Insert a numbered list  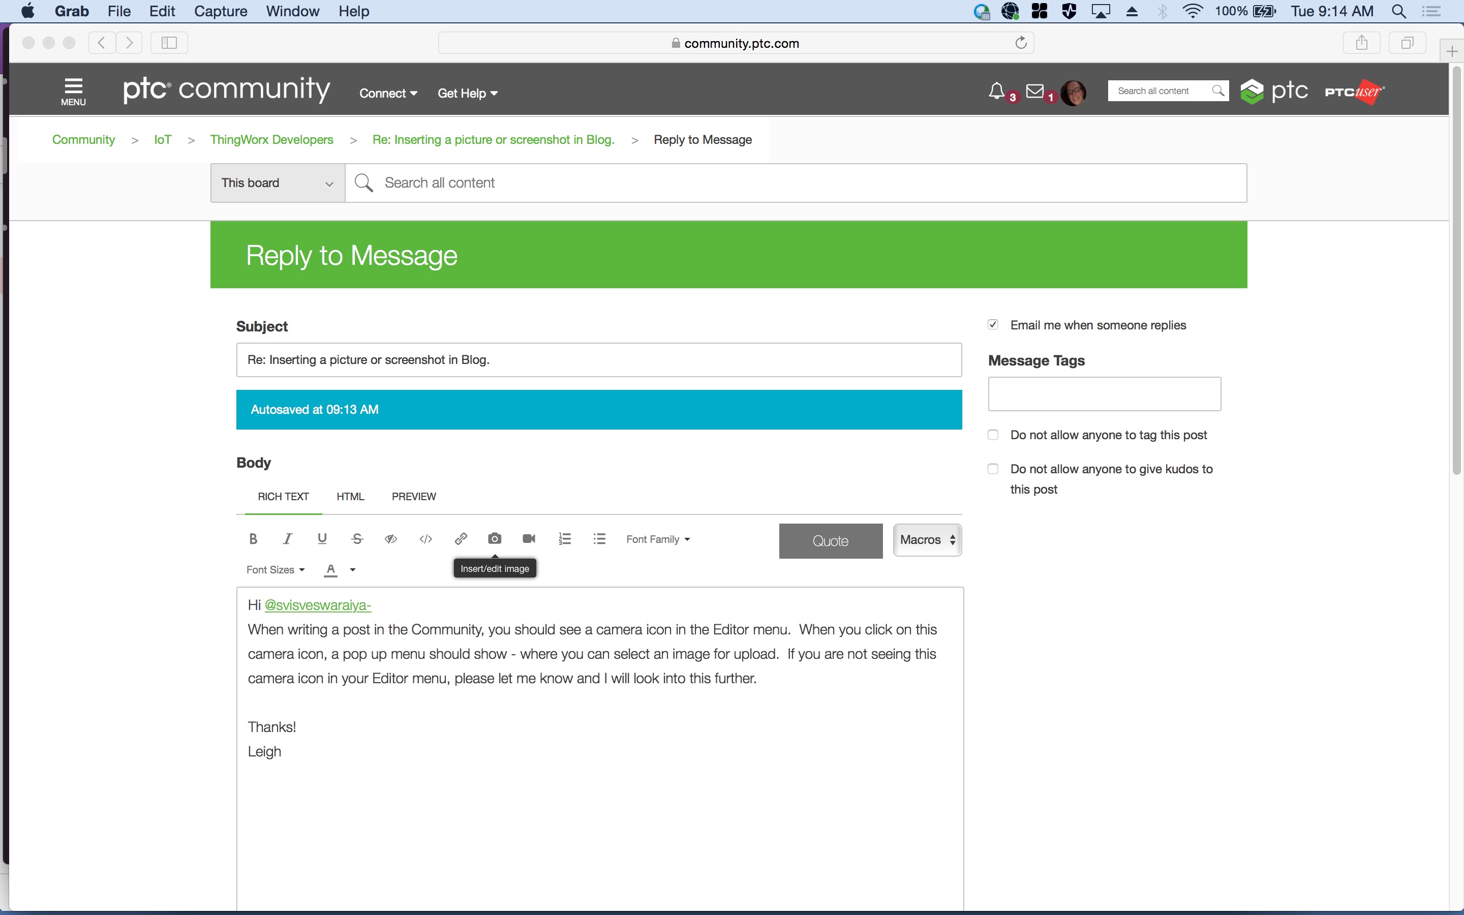click(x=564, y=539)
